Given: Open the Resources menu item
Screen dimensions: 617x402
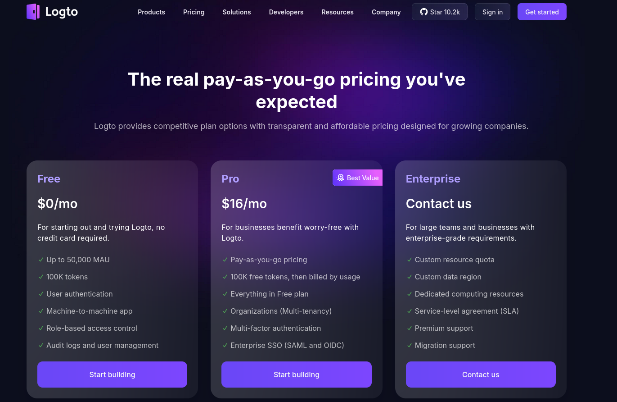Looking at the screenshot, I should [x=338, y=12].
